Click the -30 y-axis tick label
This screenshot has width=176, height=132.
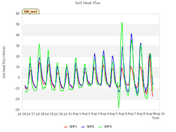(x=17, y=110)
